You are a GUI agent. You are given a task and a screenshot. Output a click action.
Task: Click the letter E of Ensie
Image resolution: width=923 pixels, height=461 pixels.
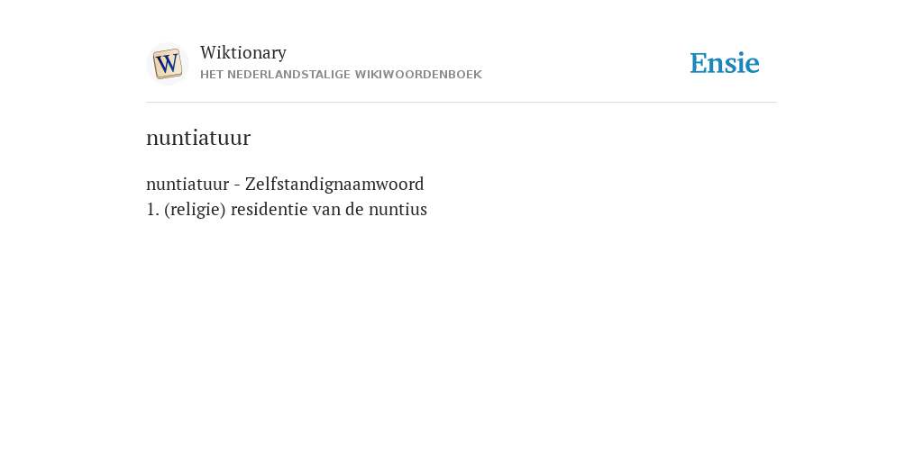point(699,64)
